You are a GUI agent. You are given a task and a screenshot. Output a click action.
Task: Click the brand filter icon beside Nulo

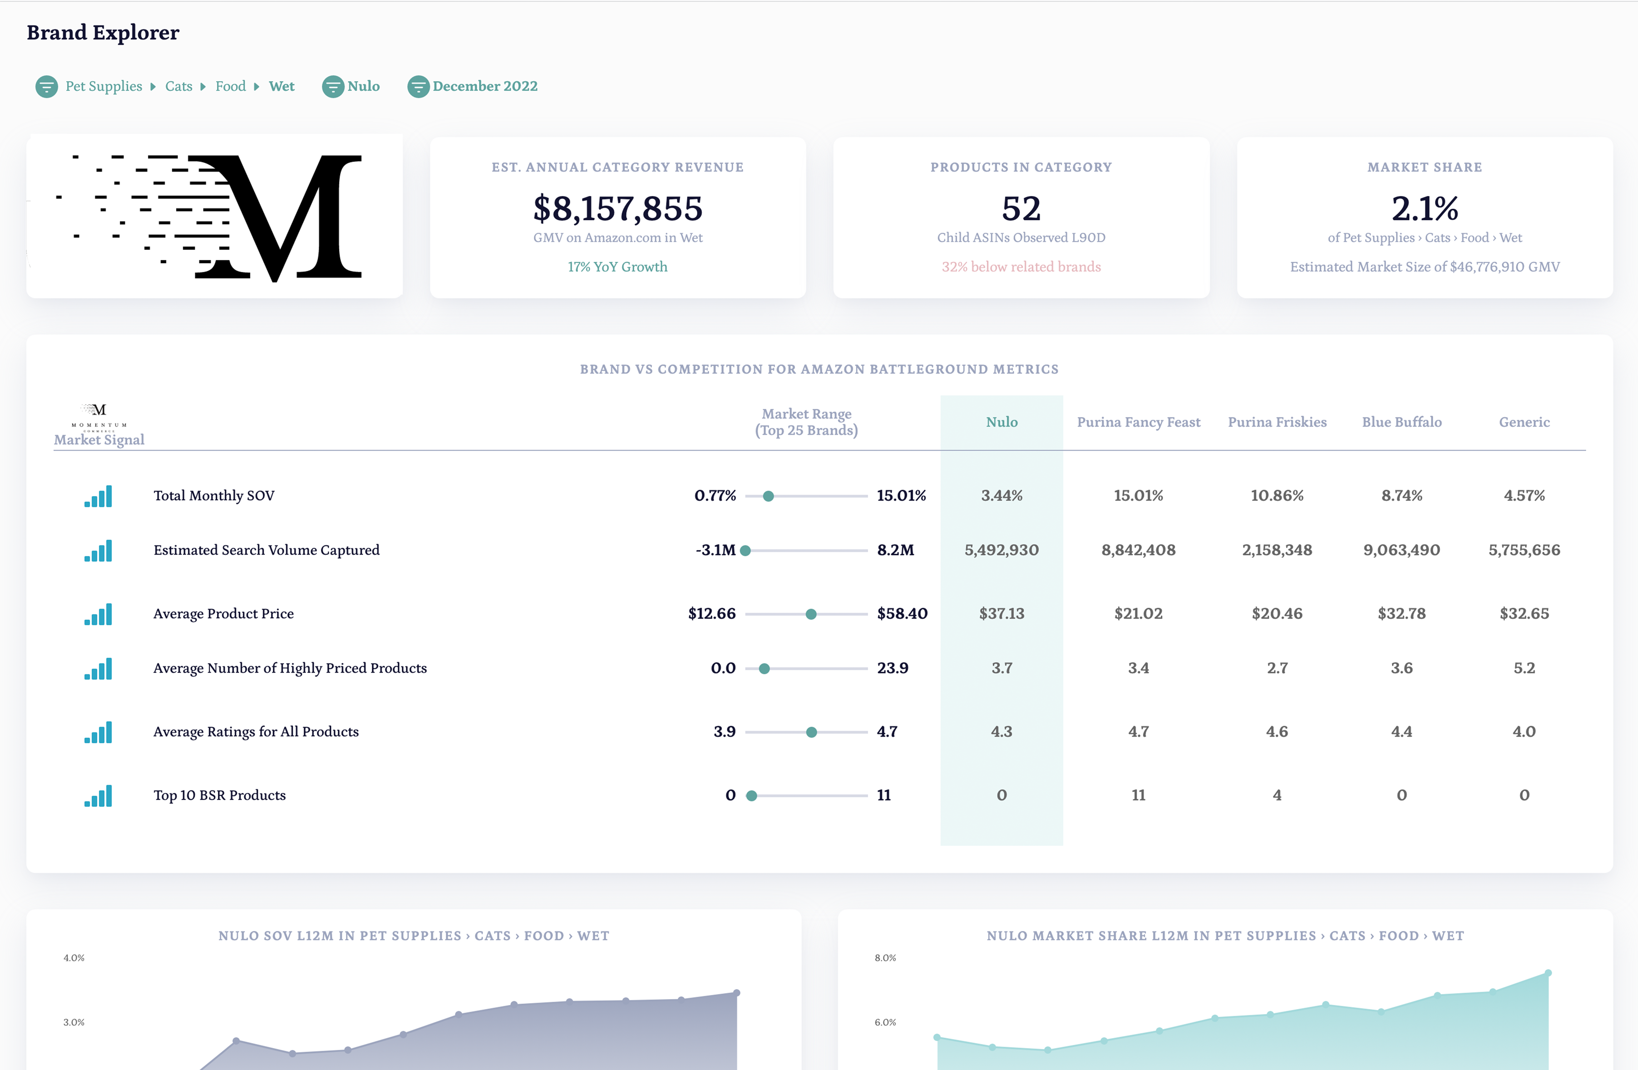pyautogui.click(x=333, y=87)
